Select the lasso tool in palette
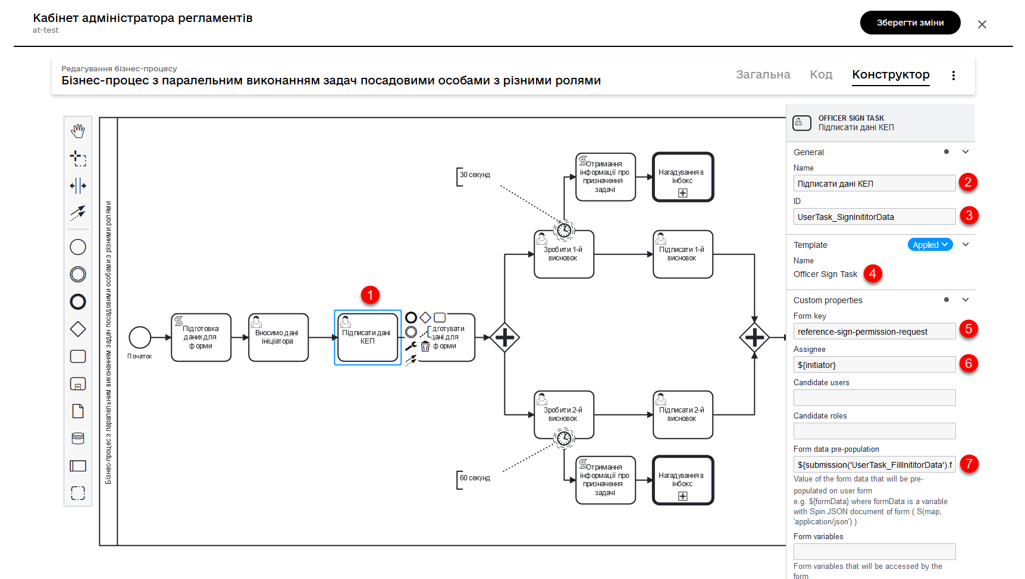The height and width of the screenshot is (579, 1025). tap(78, 158)
